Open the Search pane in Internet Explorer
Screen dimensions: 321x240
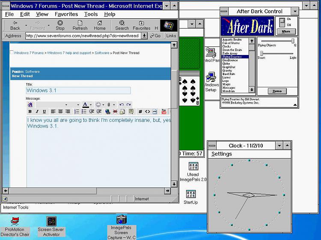[122, 26]
